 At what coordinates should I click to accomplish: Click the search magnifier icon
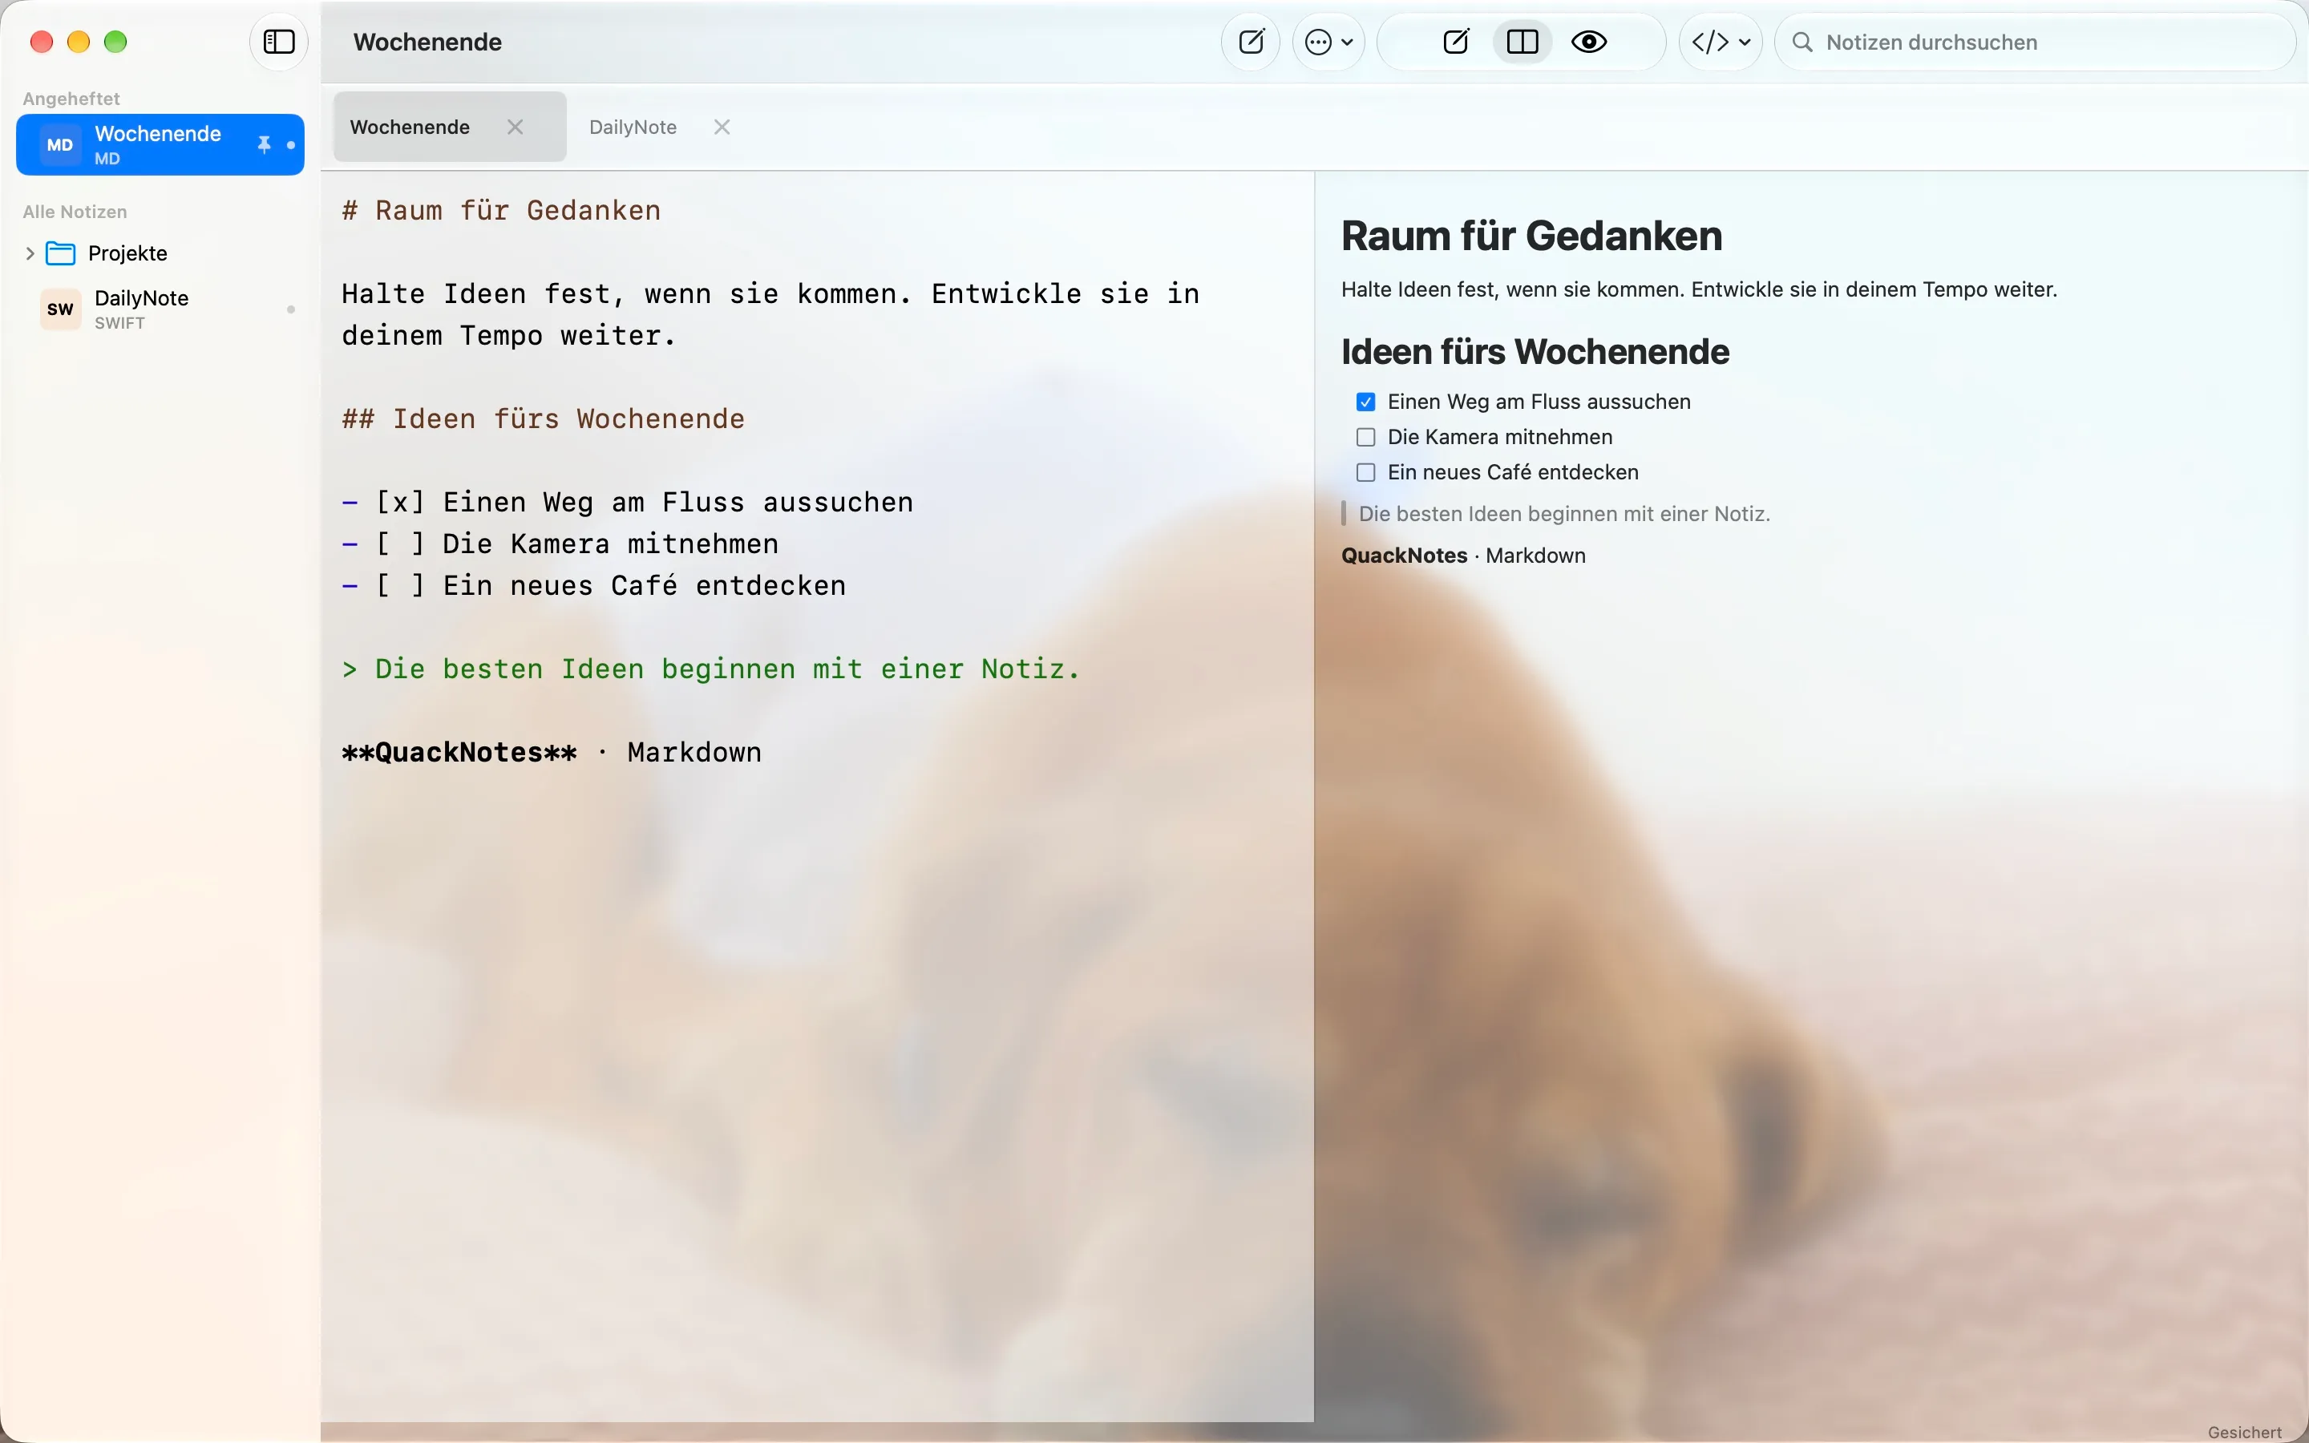point(1802,42)
